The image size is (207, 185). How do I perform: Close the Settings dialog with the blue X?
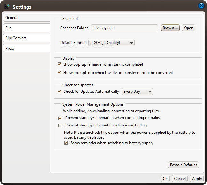pos(201,6)
